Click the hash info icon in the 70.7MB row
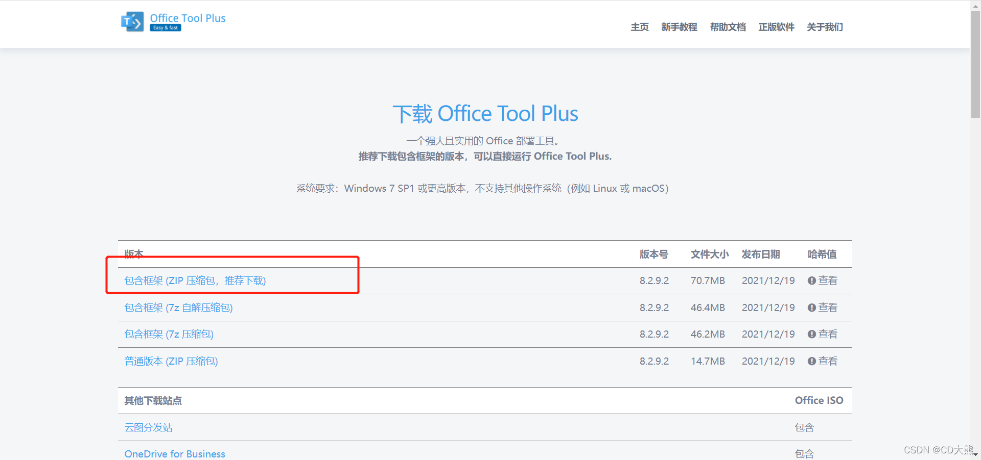 point(811,280)
